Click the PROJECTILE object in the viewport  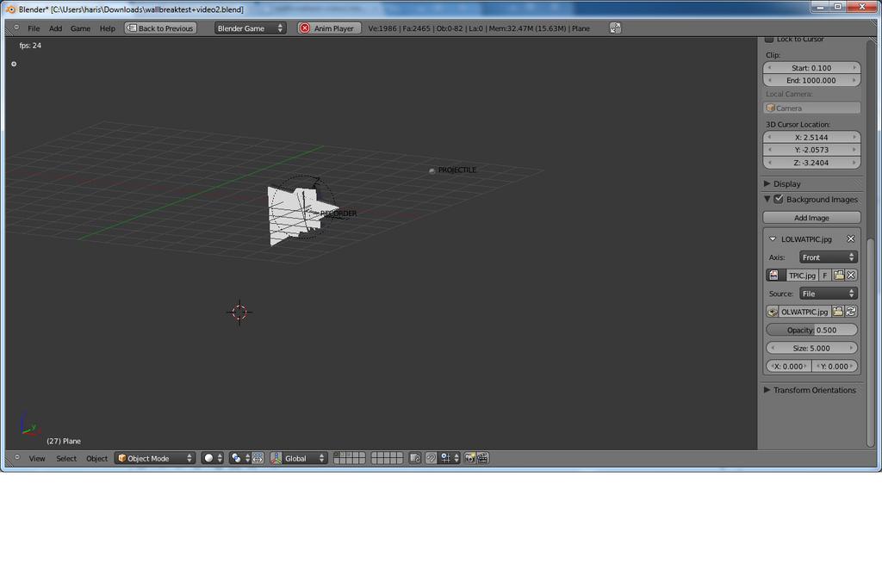coord(432,170)
